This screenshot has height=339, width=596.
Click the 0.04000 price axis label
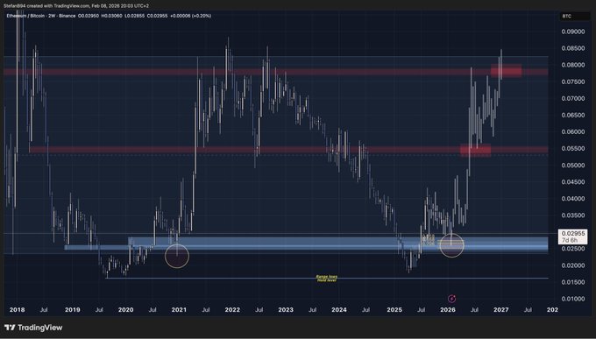(573, 199)
